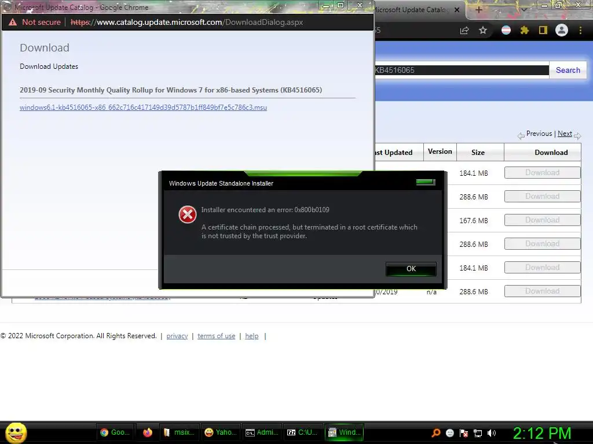Open the striped round extension icon
The image size is (593, 444).
pyautogui.click(x=506, y=30)
